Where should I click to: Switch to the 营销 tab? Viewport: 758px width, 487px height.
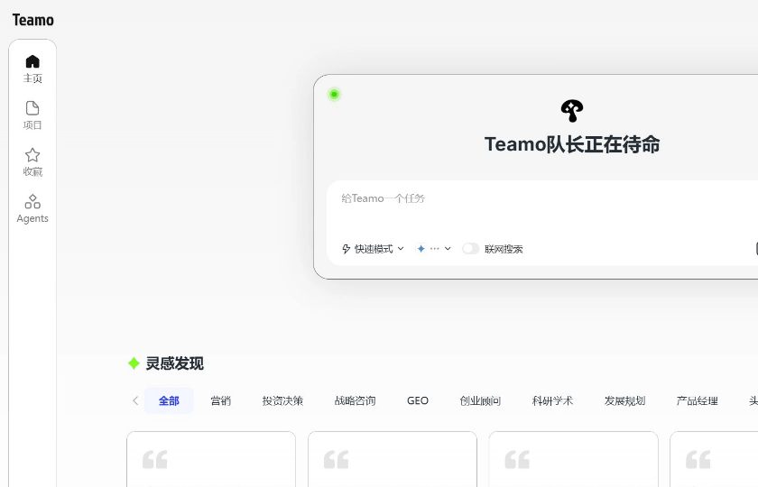coord(221,400)
